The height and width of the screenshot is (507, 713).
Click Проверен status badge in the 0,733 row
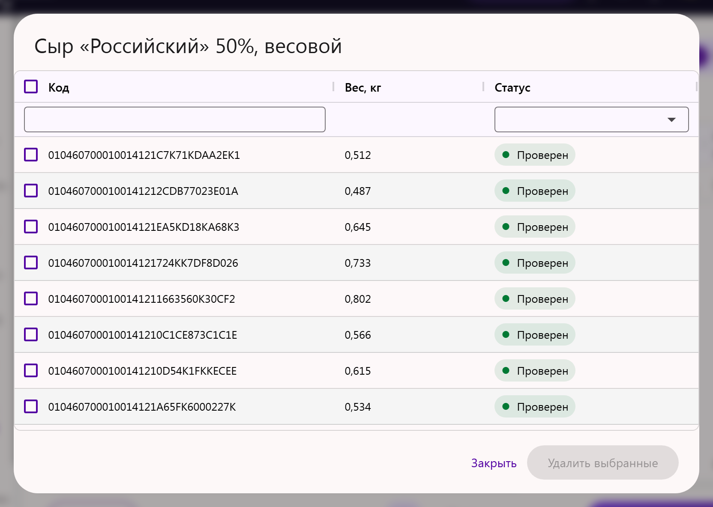pyautogui.click(x=535, y=262)
